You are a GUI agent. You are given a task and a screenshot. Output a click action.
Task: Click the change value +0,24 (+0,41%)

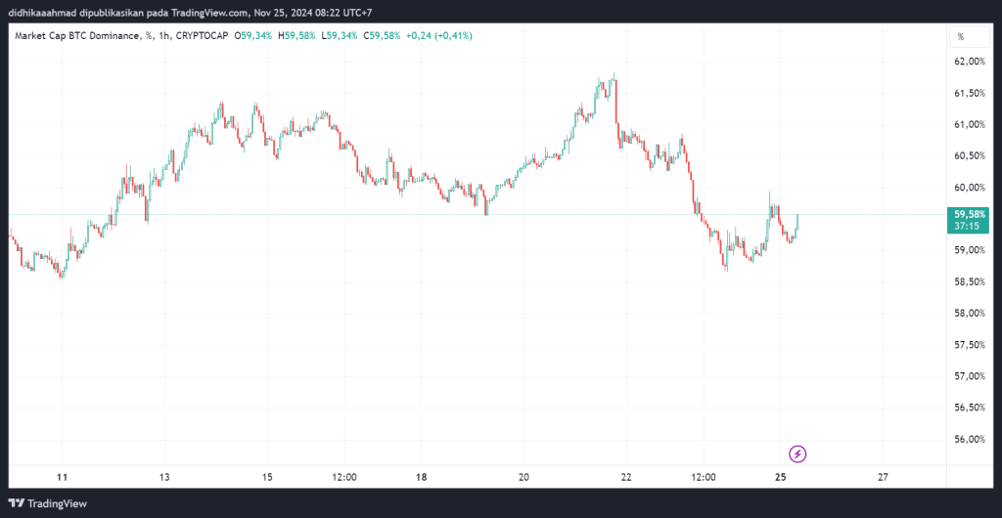point(439,36)
